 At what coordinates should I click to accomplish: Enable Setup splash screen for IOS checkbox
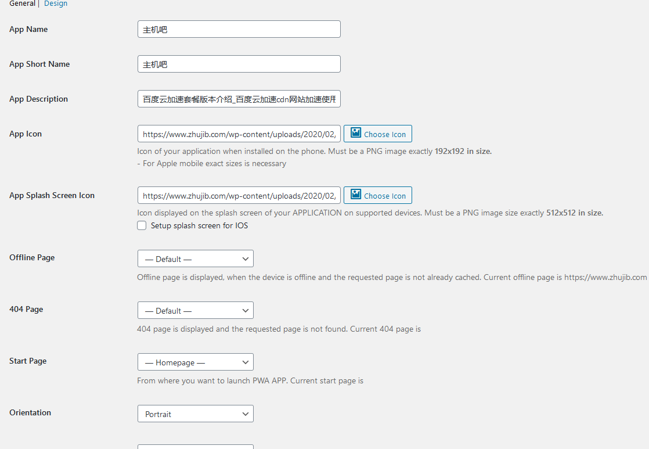point(142,225)
